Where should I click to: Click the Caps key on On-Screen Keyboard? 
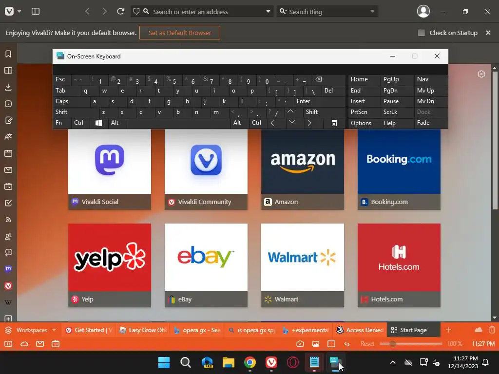point(71,101)
